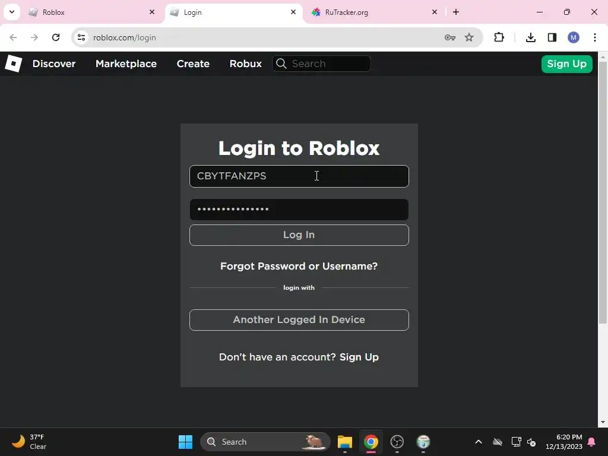Click the network display tray icon
Viewport: 608px width, 456px height.
[516, 442]
